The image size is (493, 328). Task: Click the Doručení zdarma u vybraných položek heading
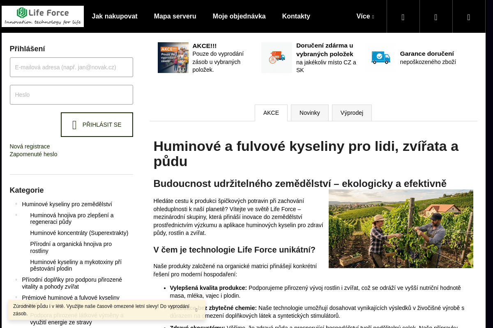click(325, 50)
